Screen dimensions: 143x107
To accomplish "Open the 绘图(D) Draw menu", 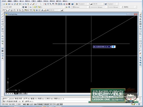I will tap(40, 1).
